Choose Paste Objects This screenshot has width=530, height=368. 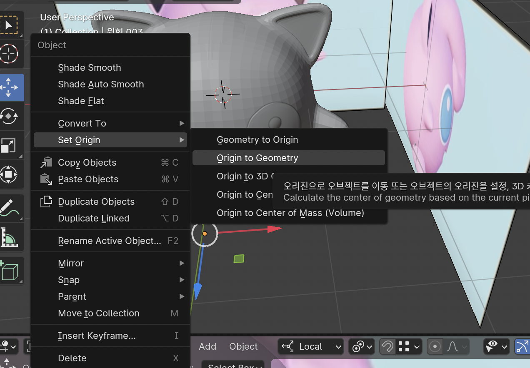[x=110, y=179]
